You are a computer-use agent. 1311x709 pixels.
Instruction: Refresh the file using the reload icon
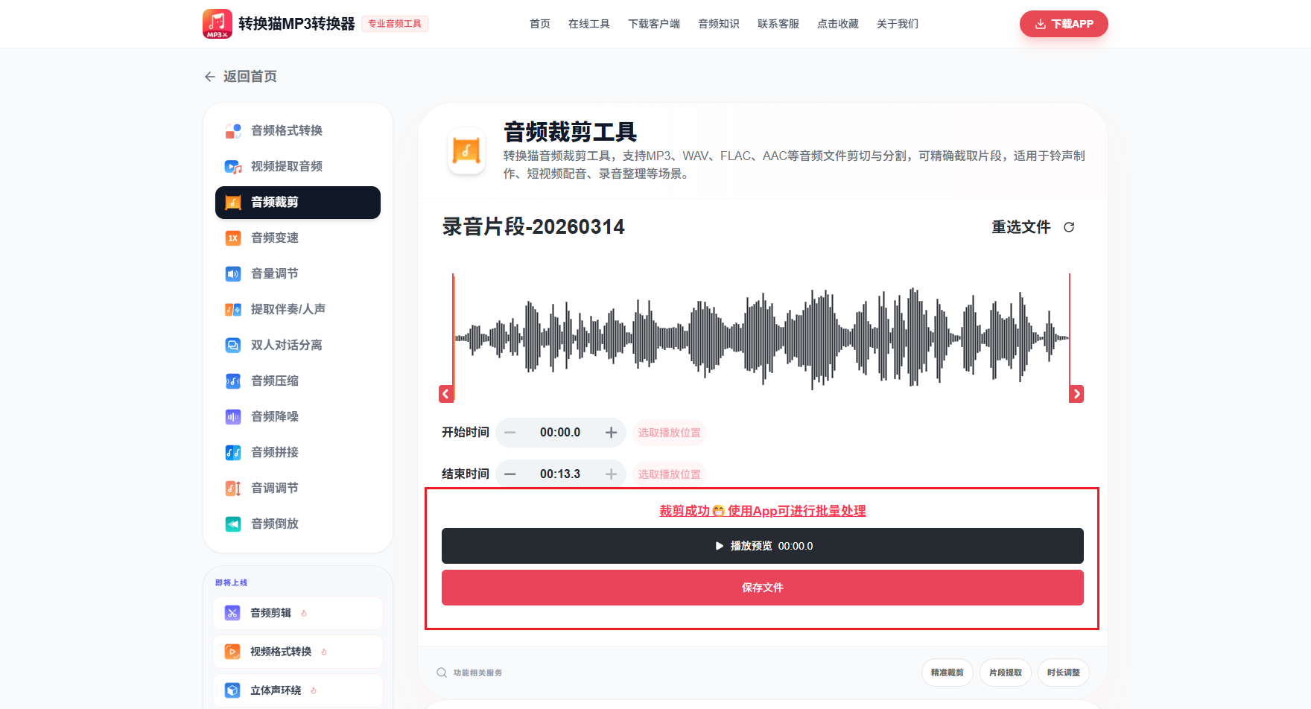(1070, 227)
